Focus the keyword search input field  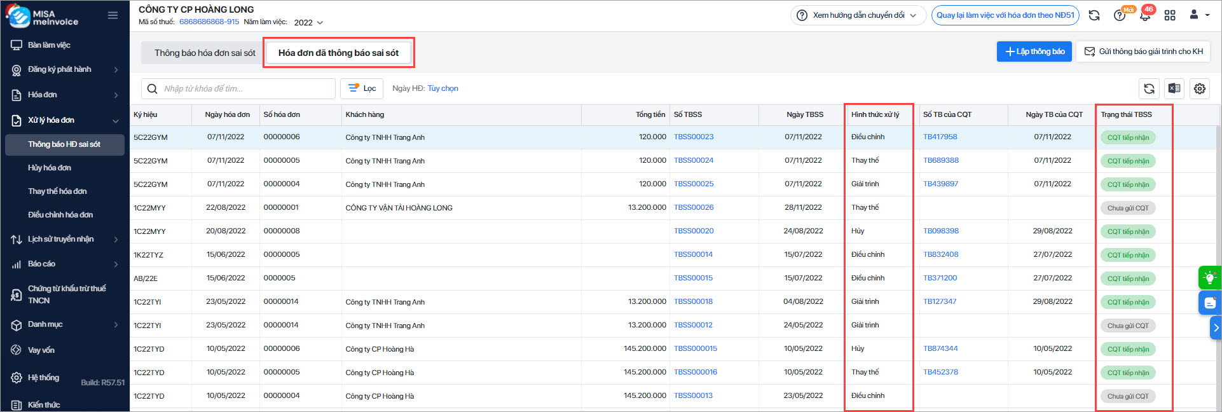click(x=245, y=88)
